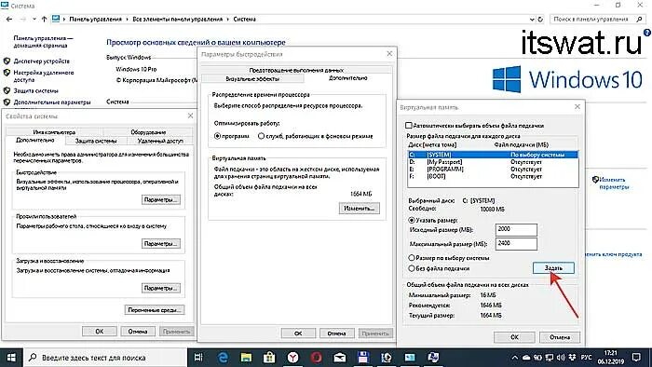Switch the РУС input language indicator

[586, 358]
